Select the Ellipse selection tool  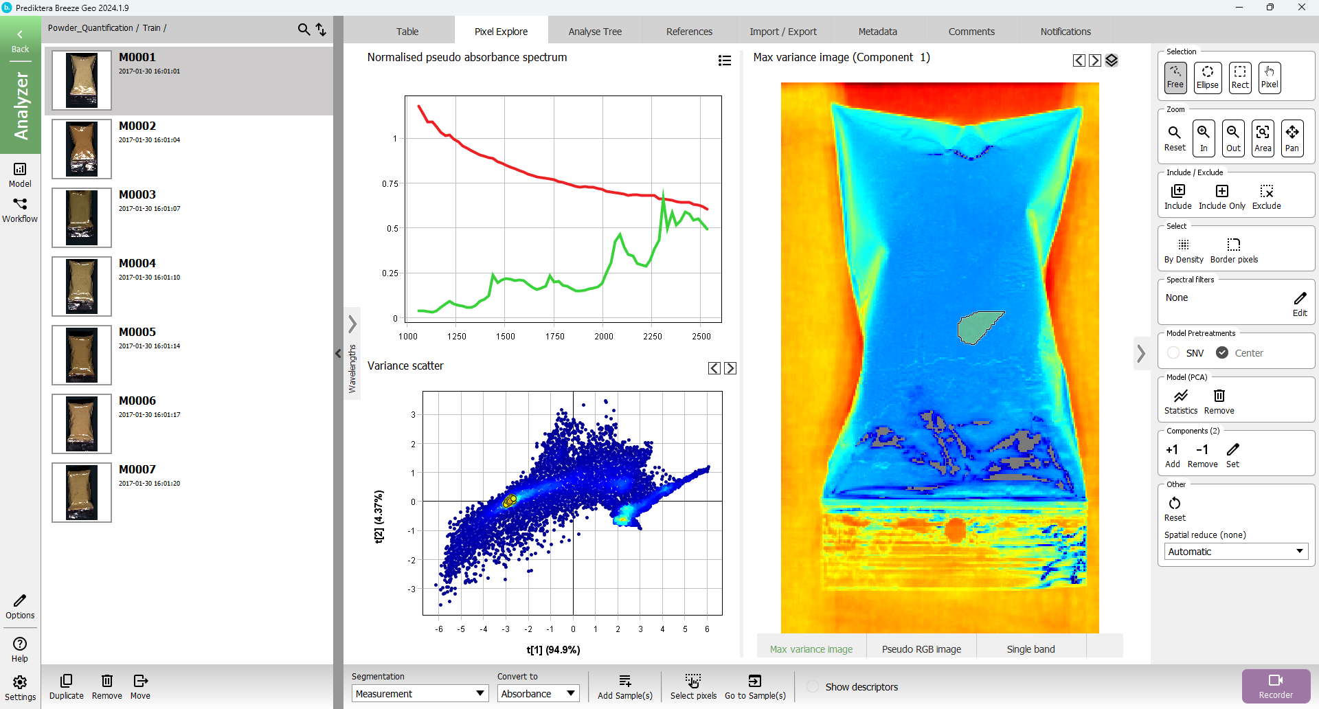point(1207,77)
